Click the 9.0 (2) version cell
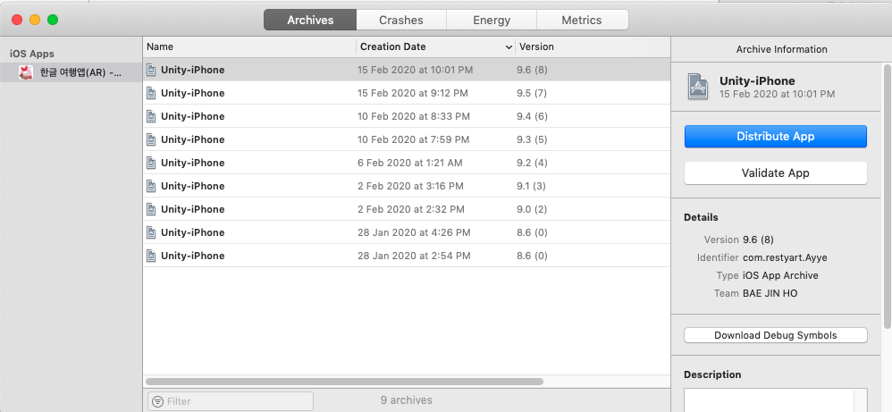 pyautogui.click(x=532, y=209)
